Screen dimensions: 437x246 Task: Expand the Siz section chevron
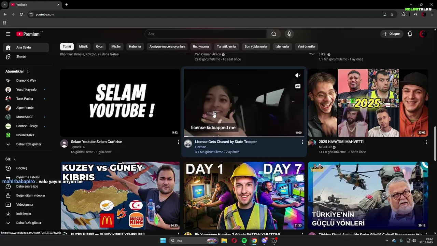(14, 159)
